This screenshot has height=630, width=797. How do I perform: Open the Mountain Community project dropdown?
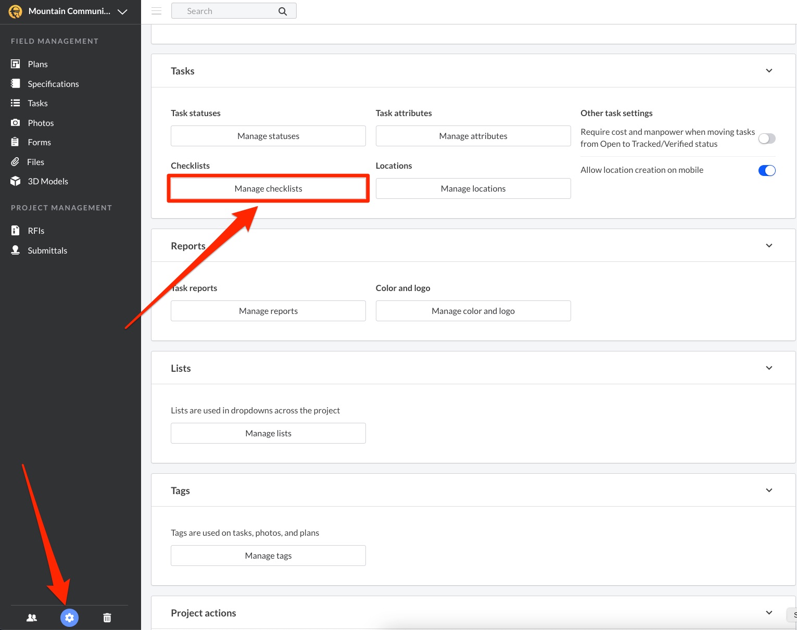point(122,11)
